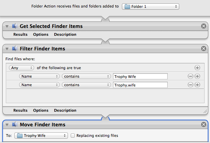Show Description for Filter Finder Items

(x=65, y=110)
